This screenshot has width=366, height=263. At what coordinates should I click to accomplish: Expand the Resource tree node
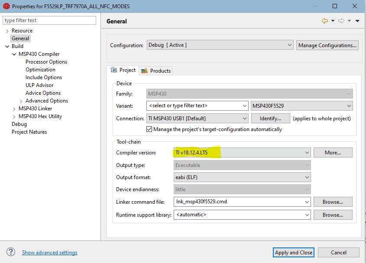coord(7,31)
